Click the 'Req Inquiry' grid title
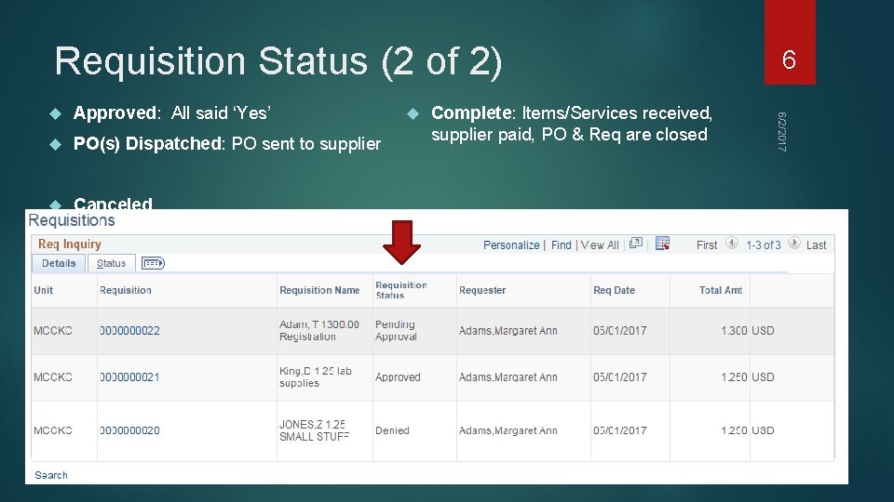894x502 pixels. tap(70, 244)
